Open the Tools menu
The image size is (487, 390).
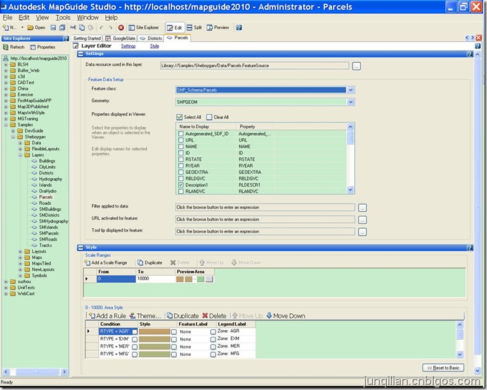pos(63,18)
